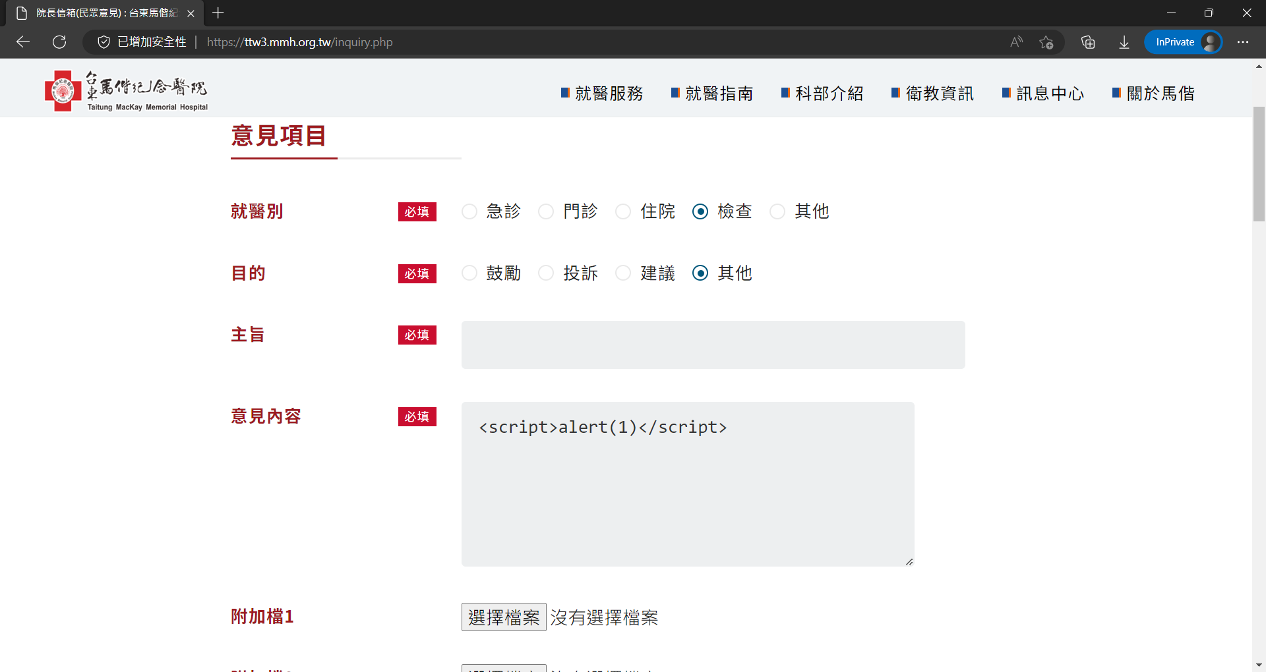The image size is (1266, 672).
Task: Click the 沒有選擇檔案 status text
Action: [604, 618]
